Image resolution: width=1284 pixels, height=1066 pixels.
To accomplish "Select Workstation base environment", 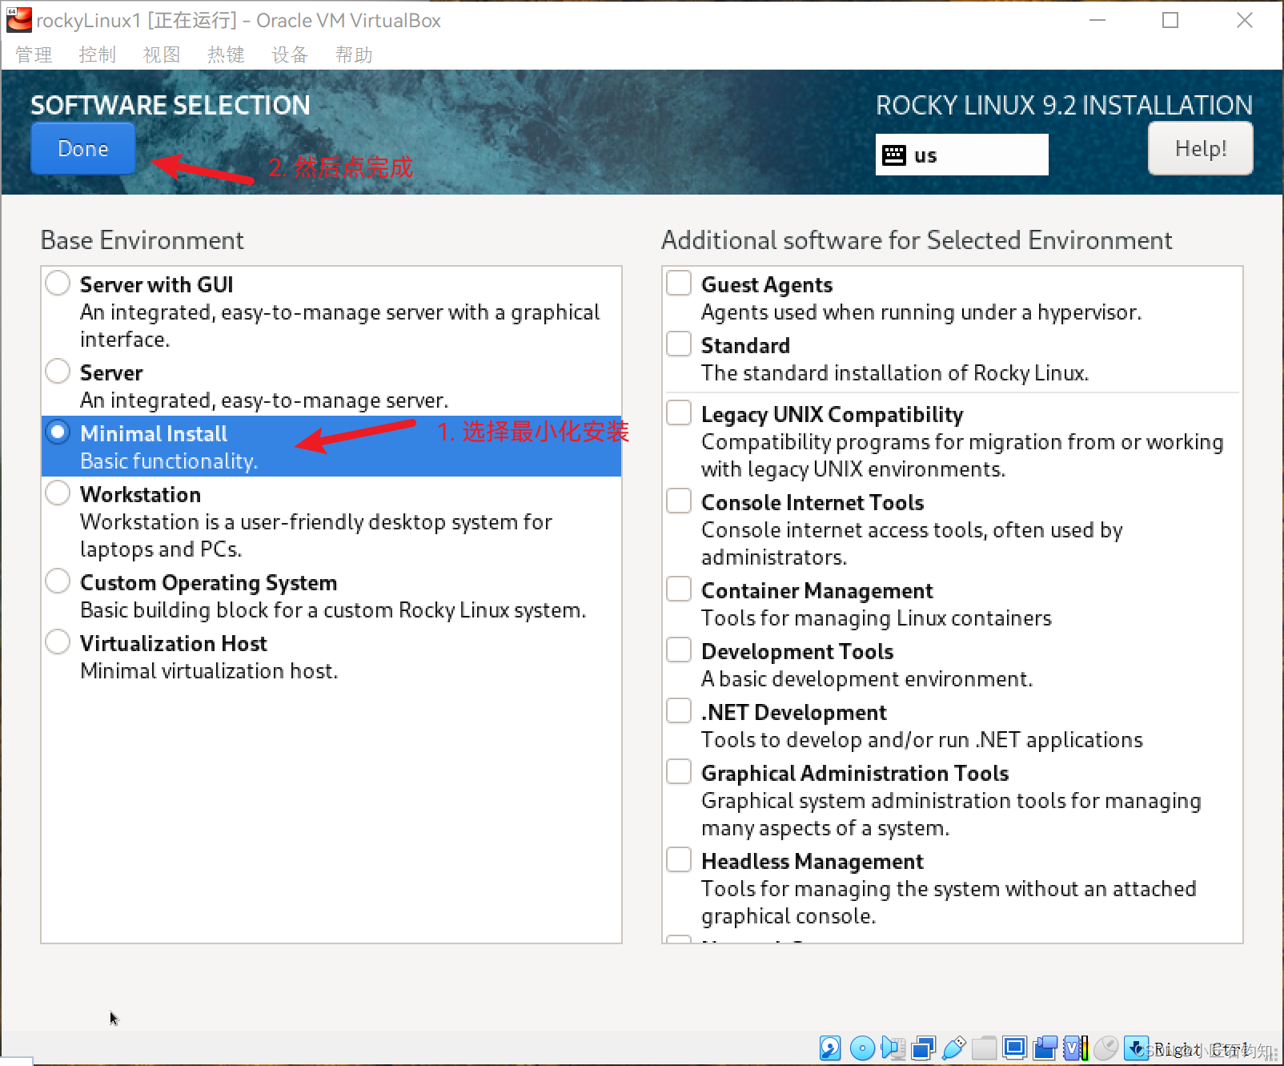I will (x=58, y=493).
